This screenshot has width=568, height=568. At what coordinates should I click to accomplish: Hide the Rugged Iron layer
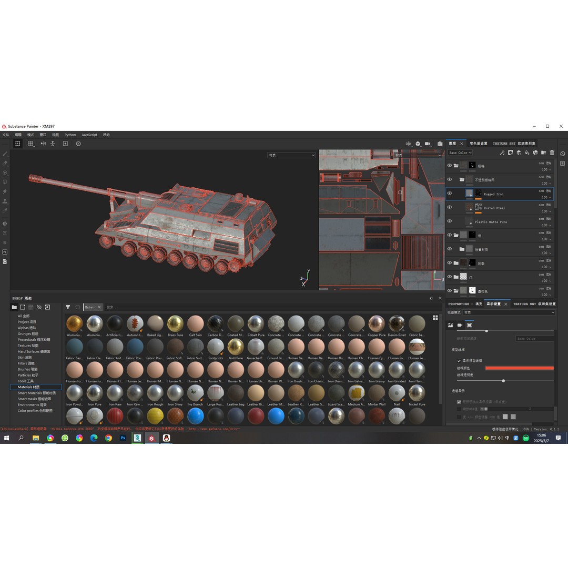pos(450,194)
